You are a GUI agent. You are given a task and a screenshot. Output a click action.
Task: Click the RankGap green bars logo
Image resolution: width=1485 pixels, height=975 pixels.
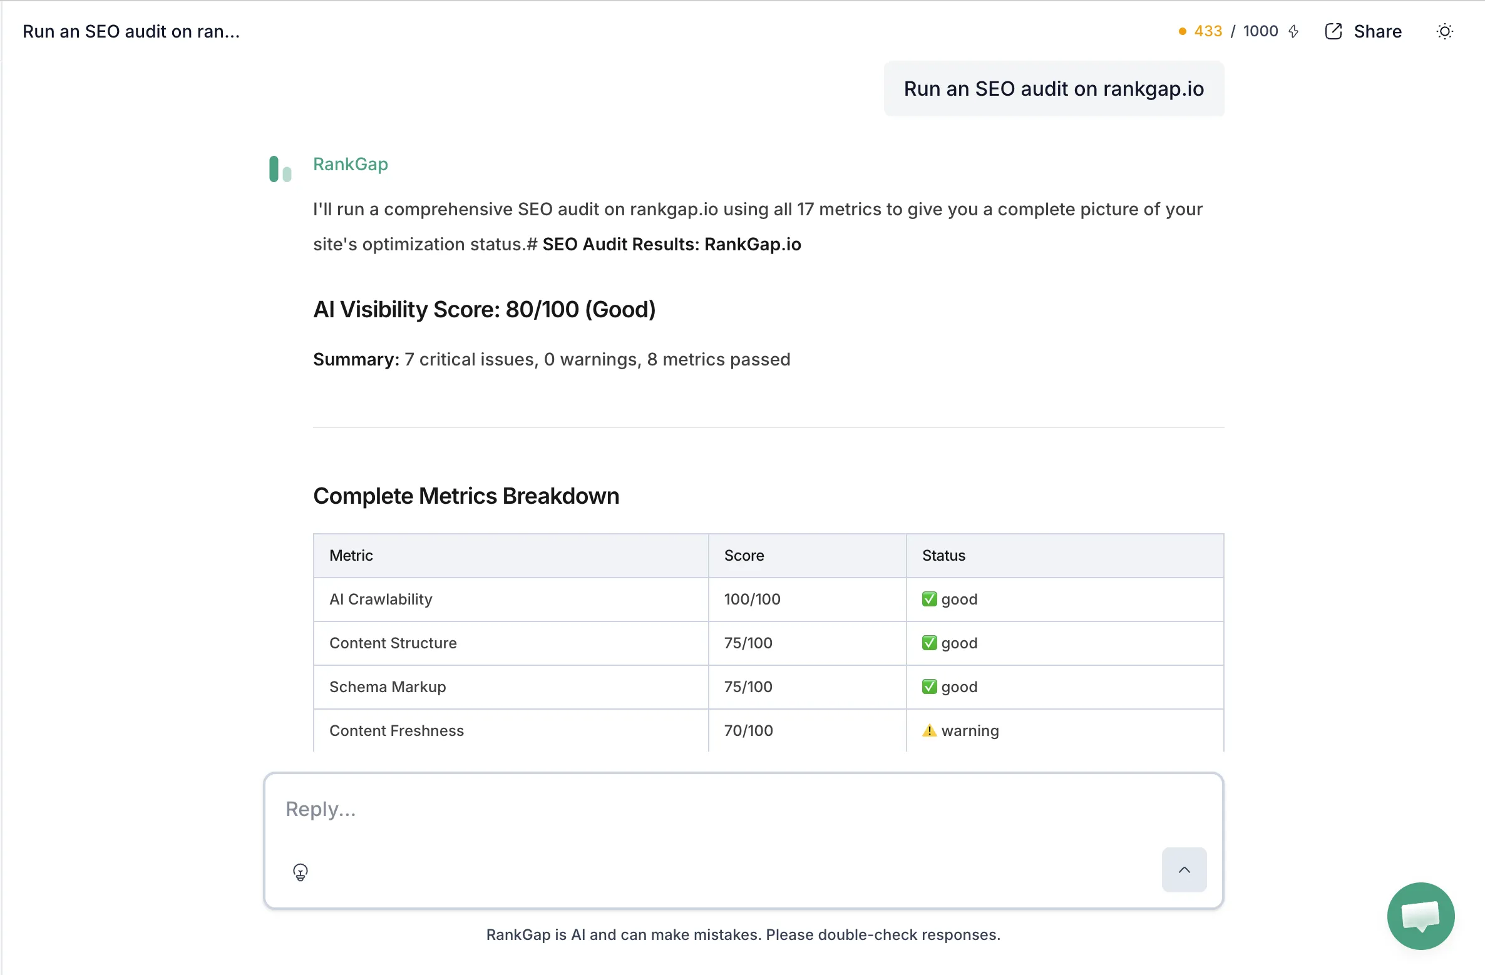(x=280, y=169)
